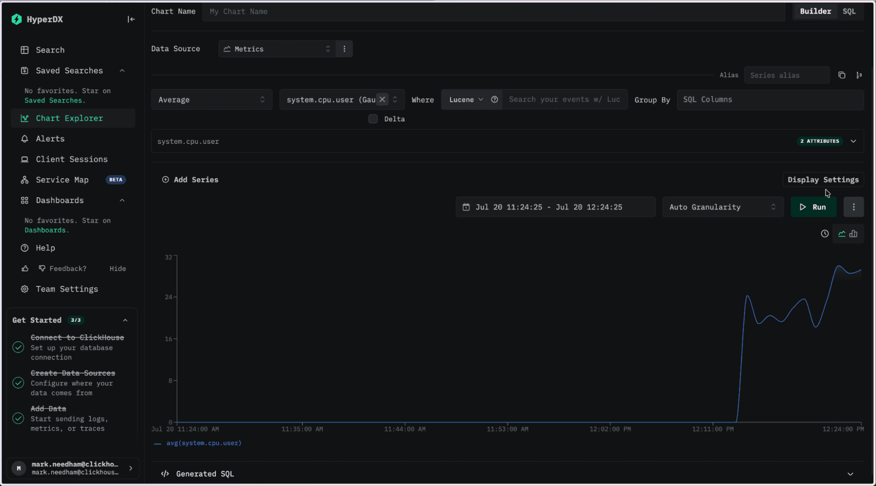Select the Builder mode toggle
Viewport: 876px width, 486px height.
[x=815, y=11]
